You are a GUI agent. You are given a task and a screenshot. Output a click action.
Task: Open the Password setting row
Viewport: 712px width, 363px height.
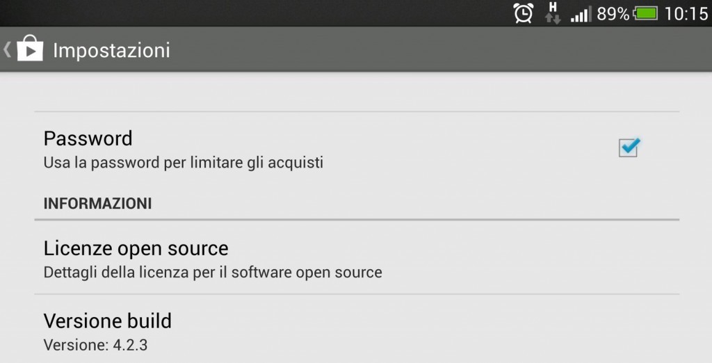tap(357, 149)
